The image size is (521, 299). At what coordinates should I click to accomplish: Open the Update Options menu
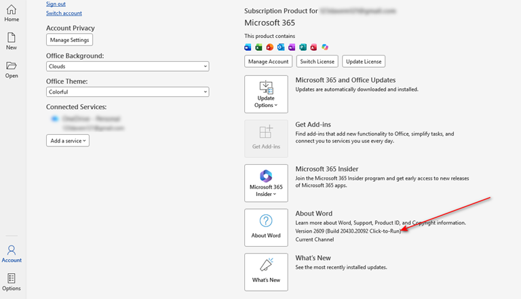pos(266,94)
